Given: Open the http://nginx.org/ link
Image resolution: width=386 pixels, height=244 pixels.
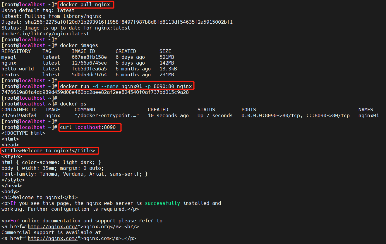Looking at the screenshot, I should [x=53, y=226].
